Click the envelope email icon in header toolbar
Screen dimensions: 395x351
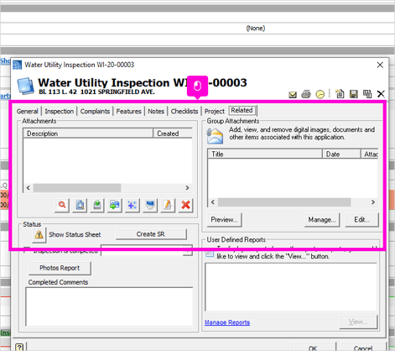click(x=293, y=95)
